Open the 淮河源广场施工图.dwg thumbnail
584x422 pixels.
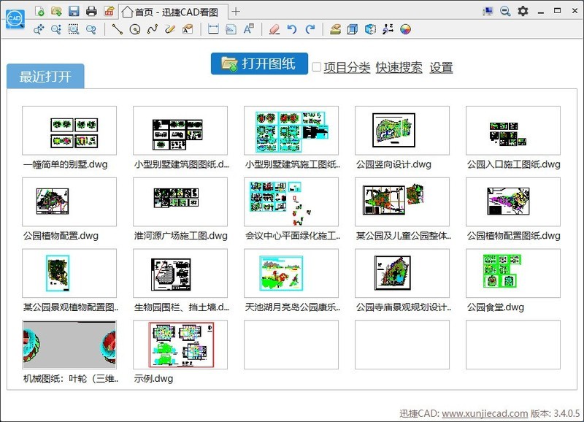pos(180,202)
